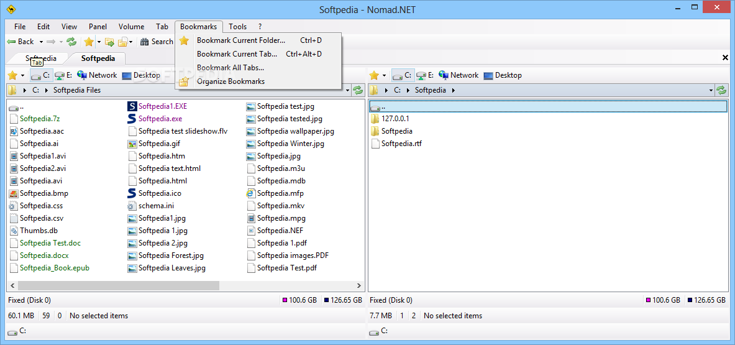This screenshot has width=735, height=345.
Task: Click the main toolbar Bookmarks star icon
Action: 89,42
